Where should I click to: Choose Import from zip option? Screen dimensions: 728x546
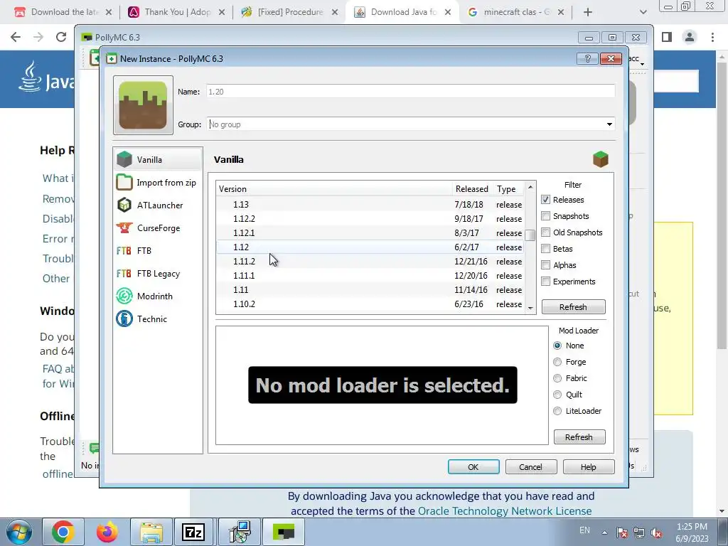pyautogui.click(x=157, y=183)
